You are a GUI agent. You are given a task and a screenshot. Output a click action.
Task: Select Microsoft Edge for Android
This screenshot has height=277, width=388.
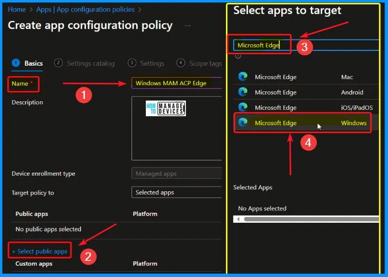306,92
